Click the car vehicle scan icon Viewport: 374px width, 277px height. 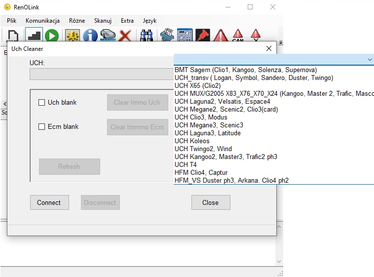pyautogui.click(x=108, y=35)
